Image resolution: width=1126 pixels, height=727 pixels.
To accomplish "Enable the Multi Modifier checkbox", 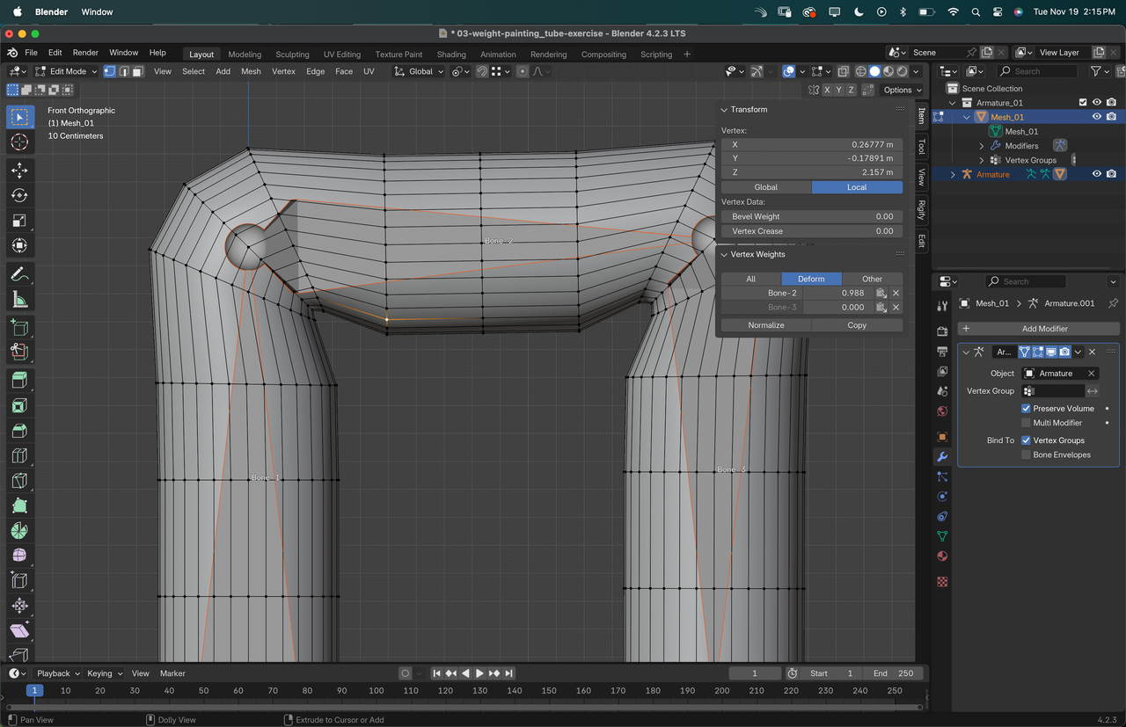I will coord(1026,423).
